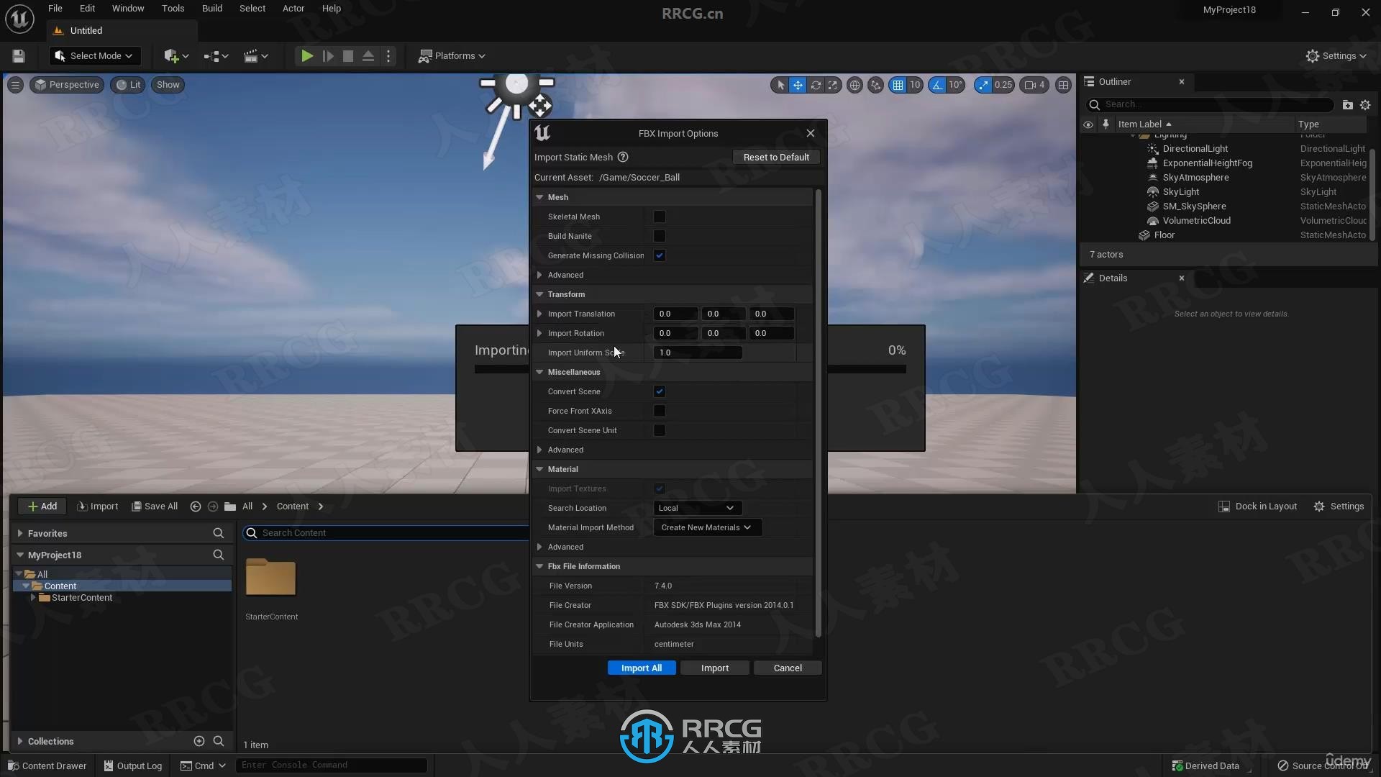Add a new collection plus icon
1381x777 pixels.
click(x=199, y=741)
